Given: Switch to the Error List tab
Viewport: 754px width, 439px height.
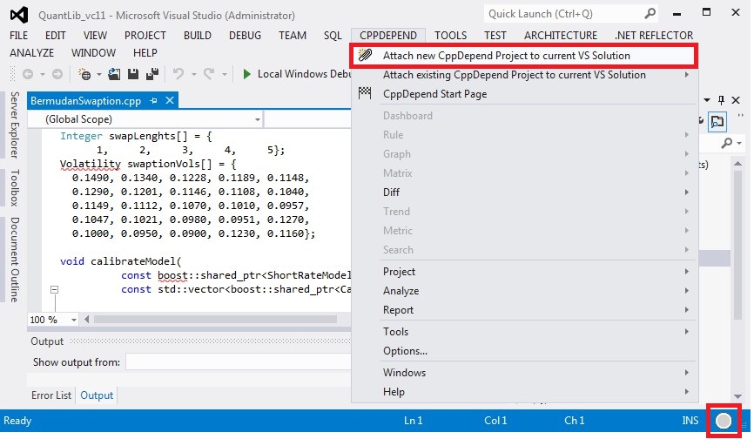Looking at the screenshot, I should (51, 395).
